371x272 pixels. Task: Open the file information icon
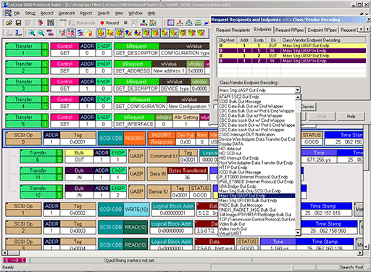click(171, 22)
